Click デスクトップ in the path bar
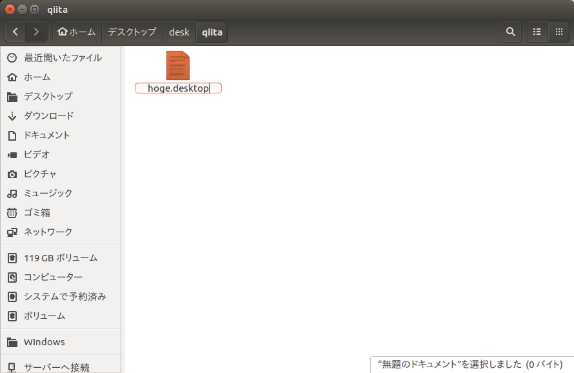The image size is (574, 373). tap(132, 32)
